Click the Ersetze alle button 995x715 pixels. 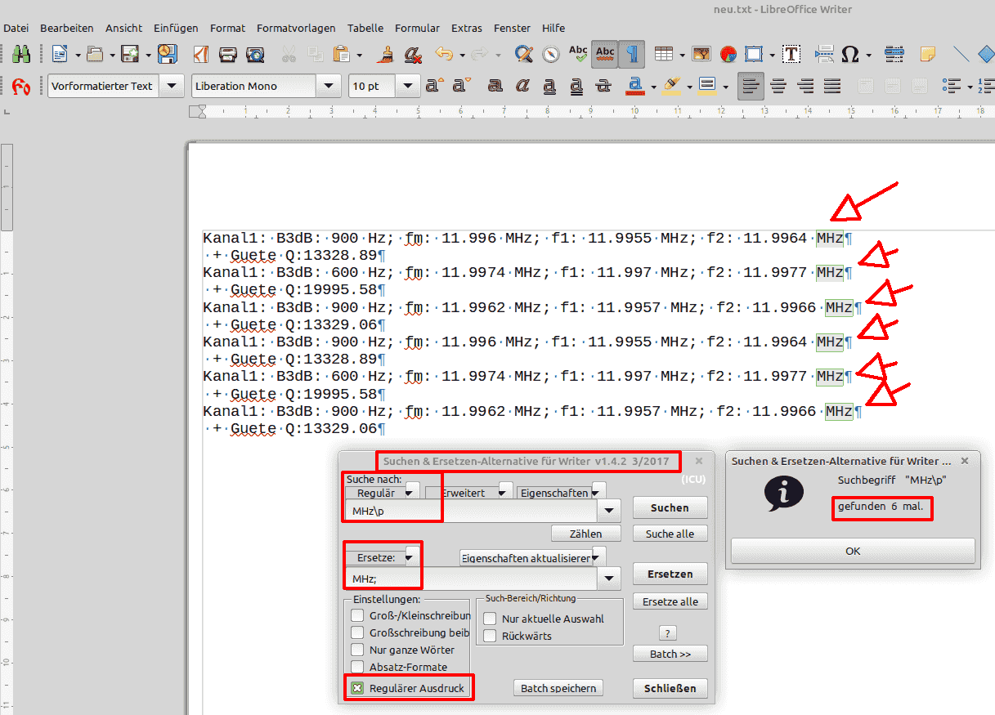[670, 601]
